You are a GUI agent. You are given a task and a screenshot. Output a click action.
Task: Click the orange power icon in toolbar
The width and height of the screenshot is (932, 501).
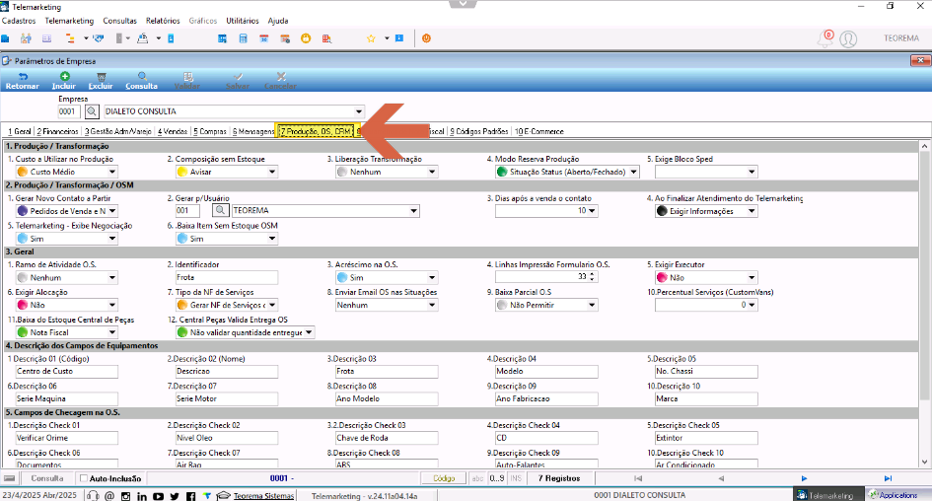pyautogui.click(x=426, y=38)
